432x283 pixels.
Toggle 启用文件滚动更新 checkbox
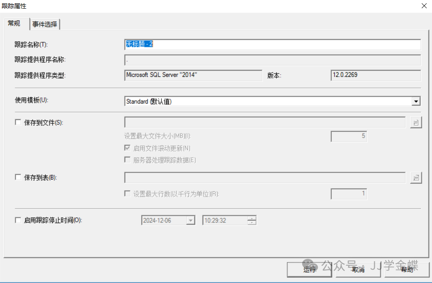tap(127, 148)
